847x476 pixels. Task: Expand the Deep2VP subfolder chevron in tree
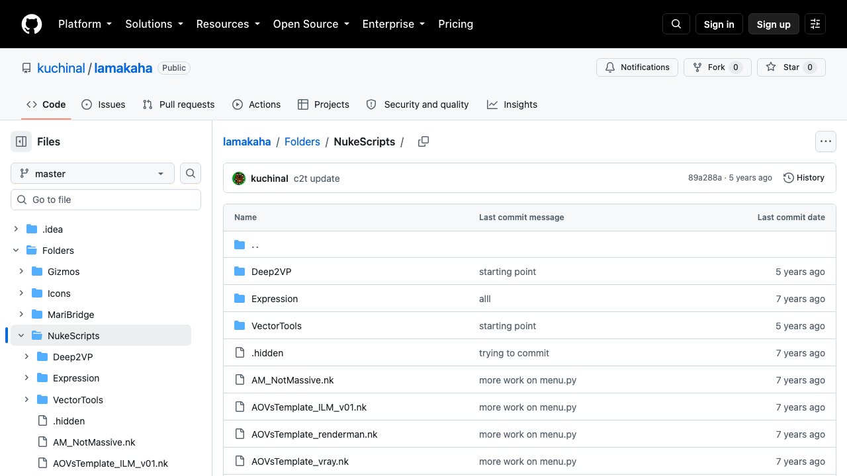26,357
